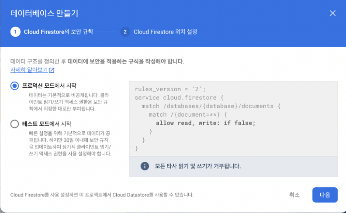
Task: Click step 2 circle icon
Action: [x=125, y=32]
